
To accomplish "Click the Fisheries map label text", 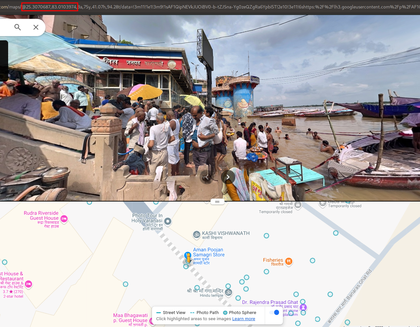I will [x=273, y=260].
